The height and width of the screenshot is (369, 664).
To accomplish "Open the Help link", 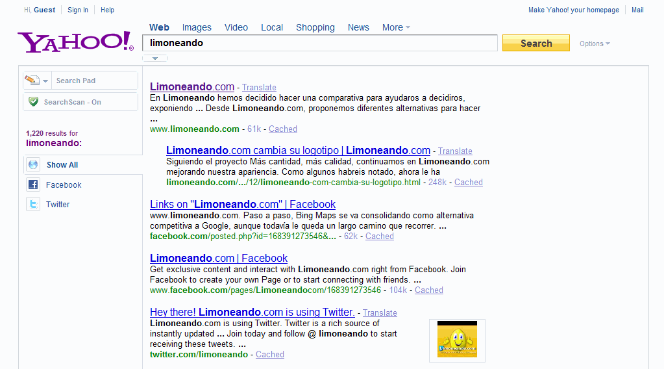I will (x=107, y=10).
